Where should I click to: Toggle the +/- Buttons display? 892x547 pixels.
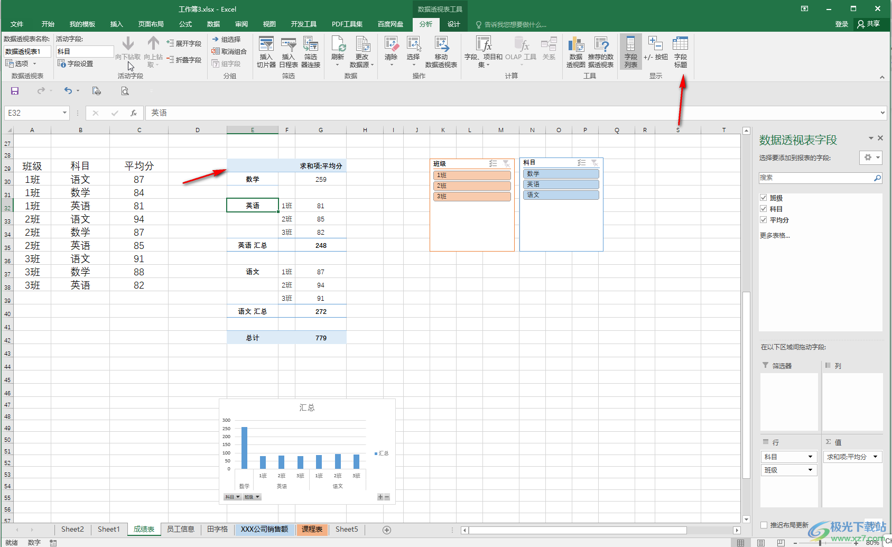coord(655,49)
